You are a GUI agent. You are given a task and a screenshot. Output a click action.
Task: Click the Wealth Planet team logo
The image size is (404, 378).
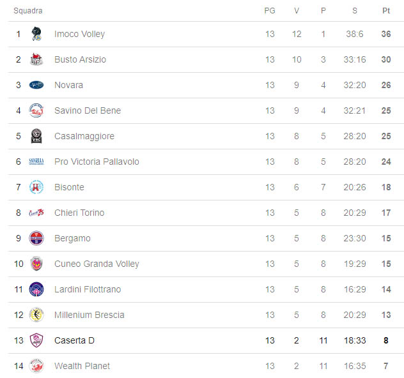coord(36,366)
